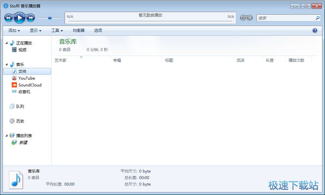325x195 pixels.
Task: Click the 搜索 search input field
Action: click(285, 18)
